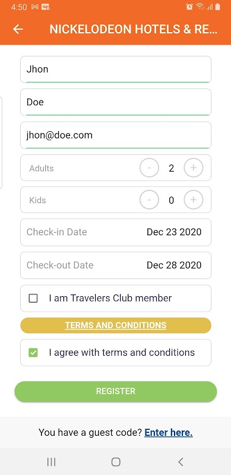Edit the email field jhon@doe.com

click(x=116, y=135)
